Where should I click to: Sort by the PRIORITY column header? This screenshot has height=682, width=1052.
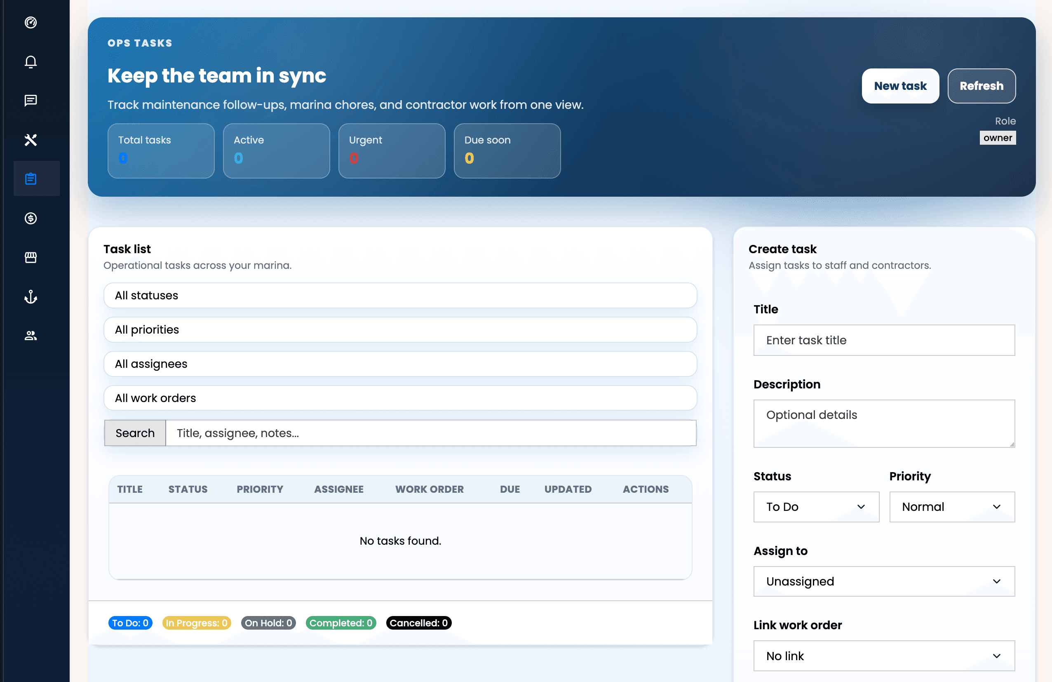point(259,489)
